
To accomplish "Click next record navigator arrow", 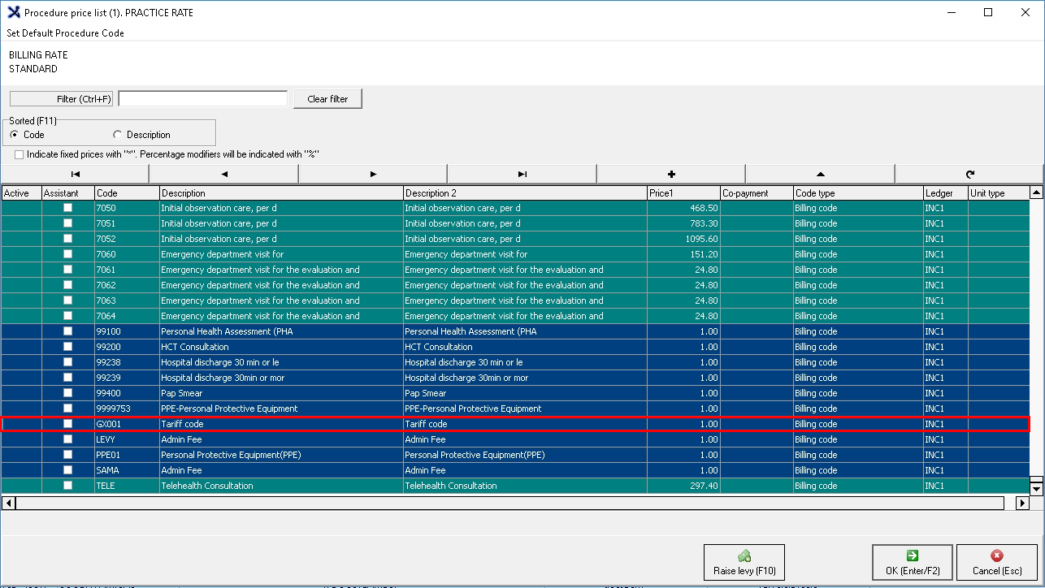I will (373, 174).
